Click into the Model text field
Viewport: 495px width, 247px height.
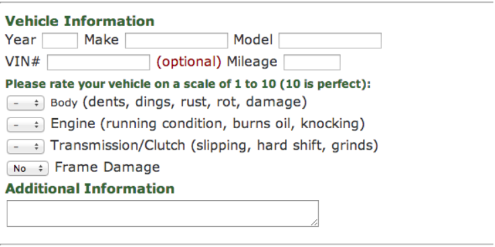tap(330, 41)
